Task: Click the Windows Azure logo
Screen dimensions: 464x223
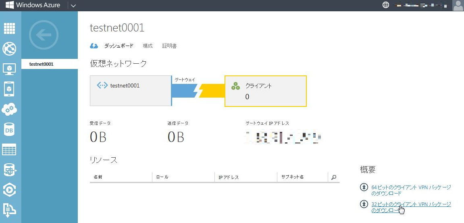Action: pos(33,5)
